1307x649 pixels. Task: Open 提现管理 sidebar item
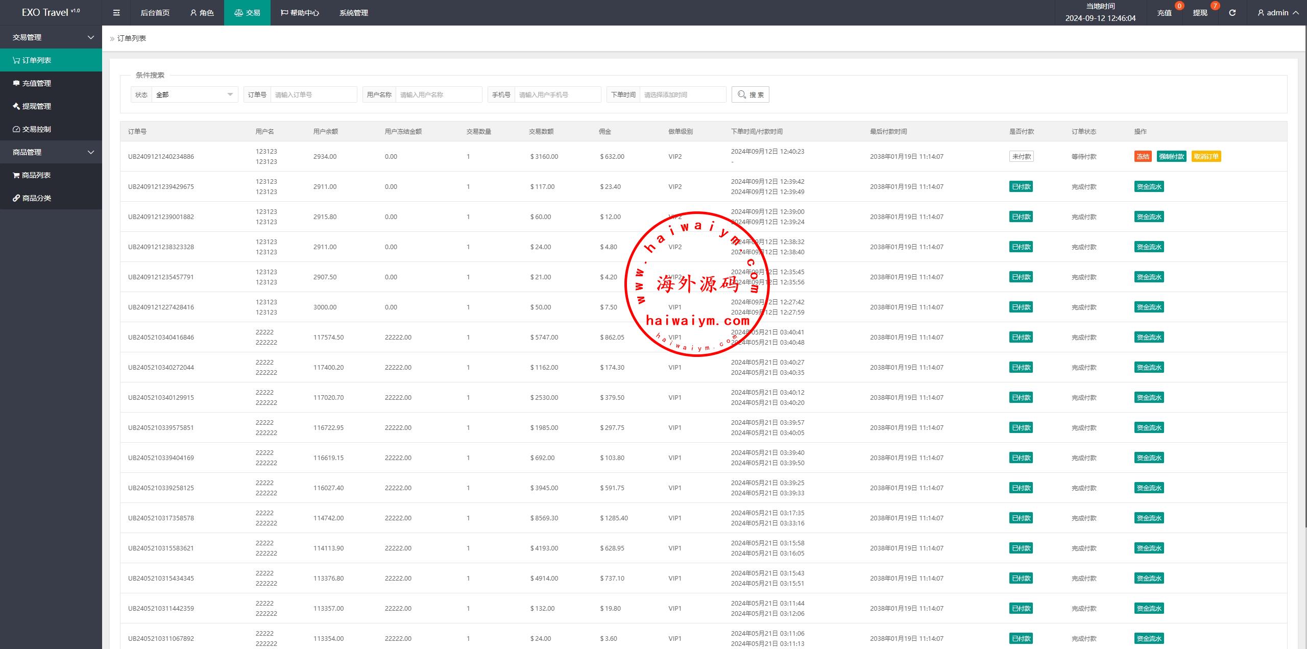pyautogui.click(x=36, y=106)
